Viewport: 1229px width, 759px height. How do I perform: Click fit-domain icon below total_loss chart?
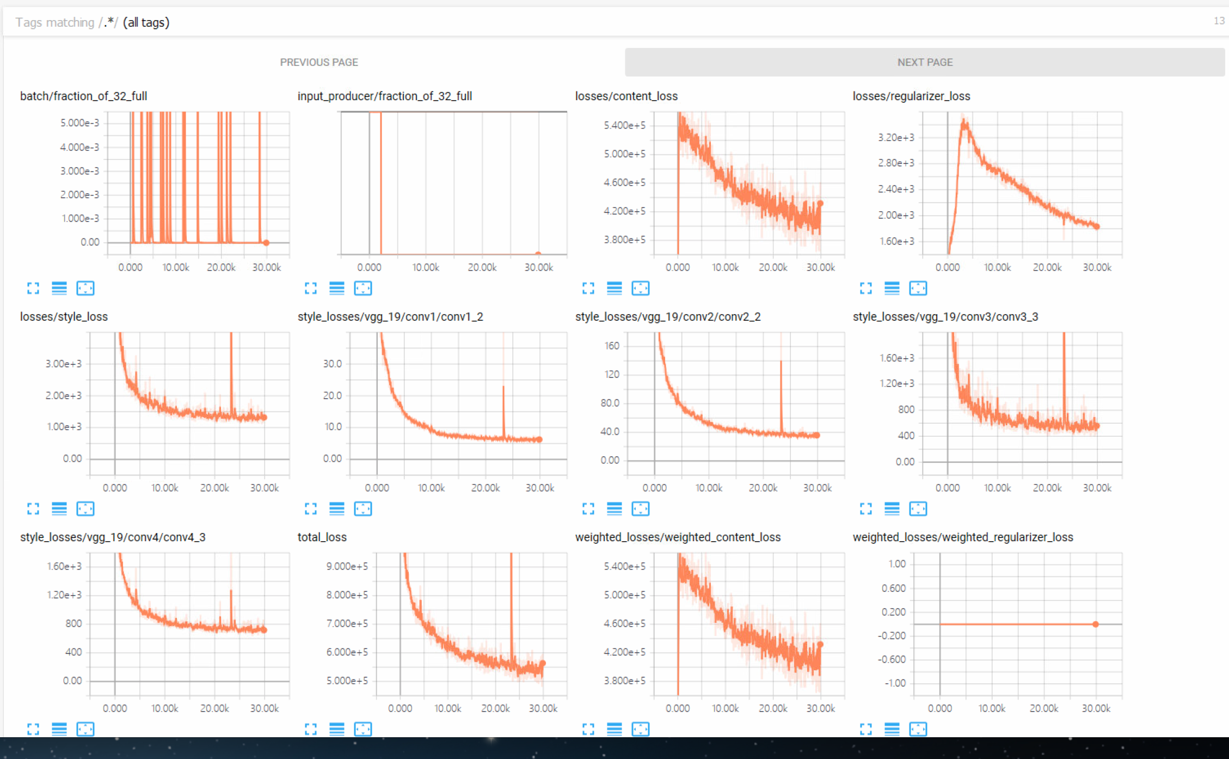[363, 729]
